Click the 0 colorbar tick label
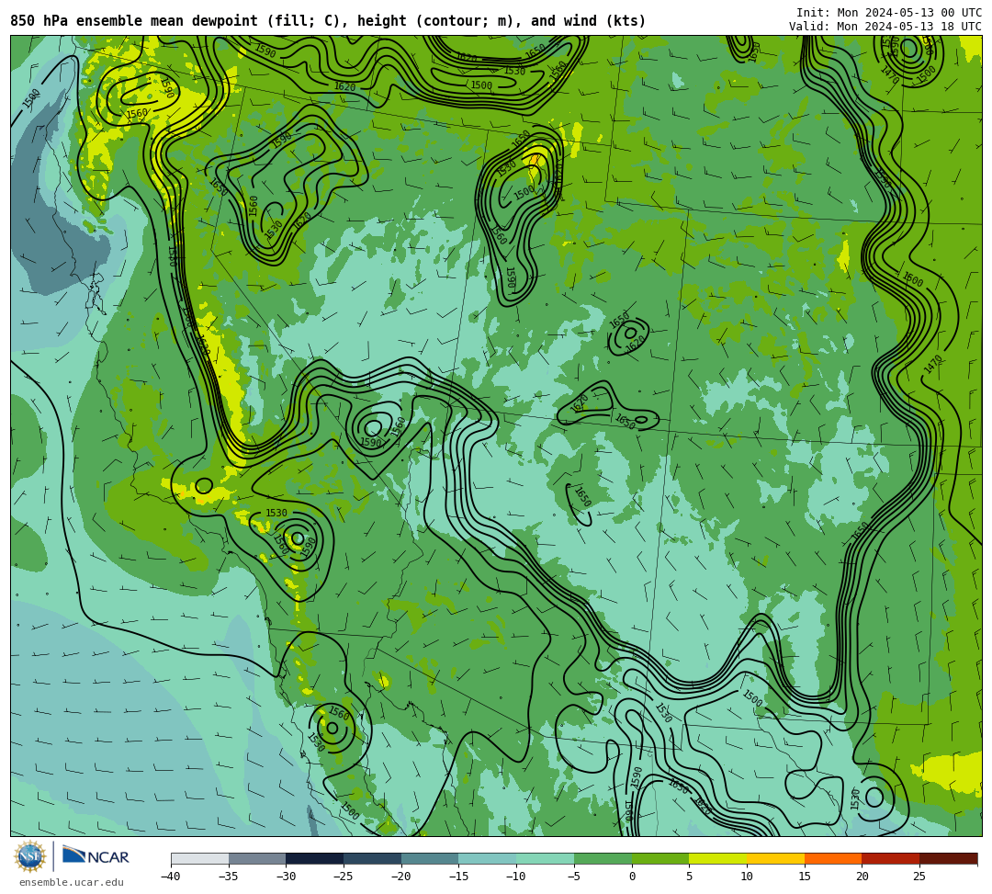The width and height of the screenshot is (992, 894). coord(631,877)
